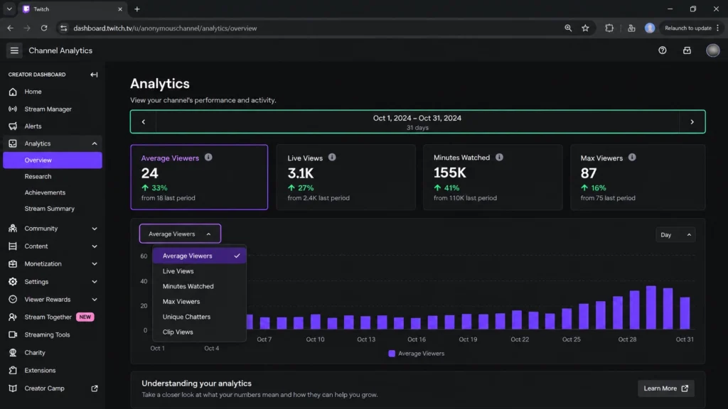Screen dimensions: 728x409
Task: Collapse the Analytics sidebar section chevron
Action: [x=95, y=143]
